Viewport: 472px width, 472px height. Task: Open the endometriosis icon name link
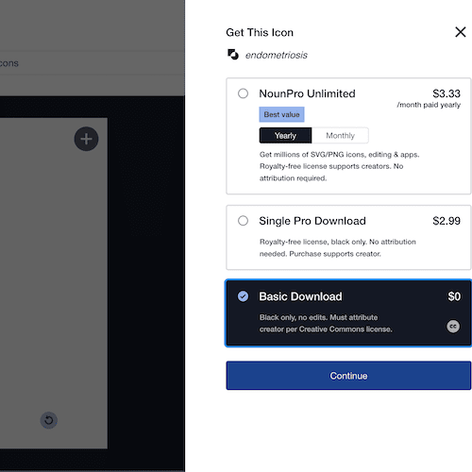[277, 55]
